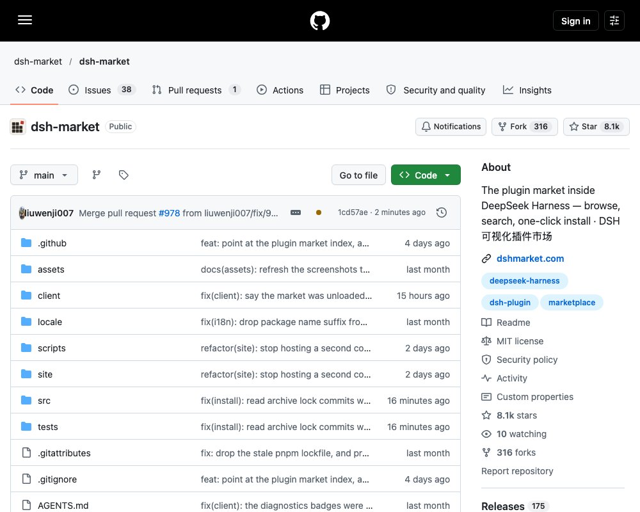Star the dsh-market repository

click(x=596, y=127)
